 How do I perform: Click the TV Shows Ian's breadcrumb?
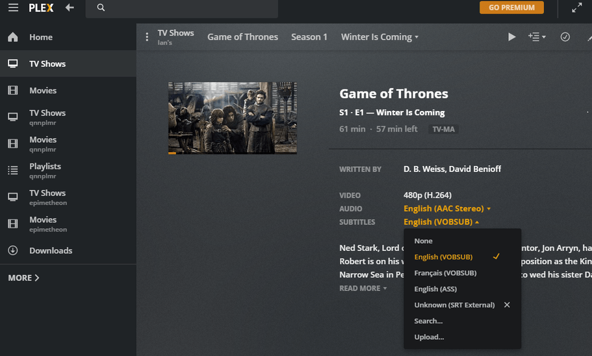(x=175, y=37)
